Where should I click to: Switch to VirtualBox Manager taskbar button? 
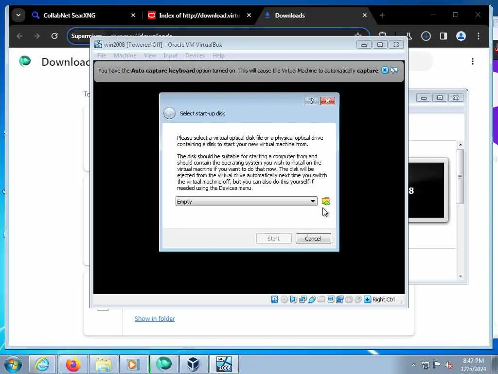194,364
